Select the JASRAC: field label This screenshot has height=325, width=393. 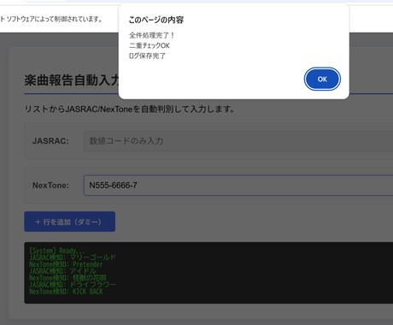tap(50, 141)
